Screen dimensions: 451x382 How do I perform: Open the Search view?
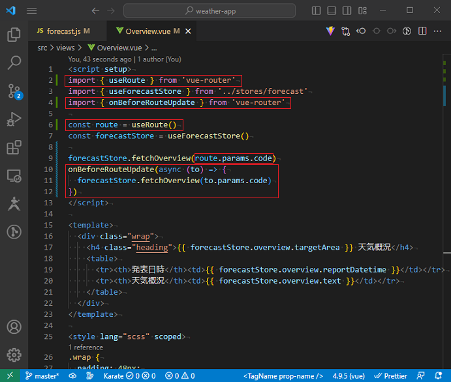click(14, 63)
